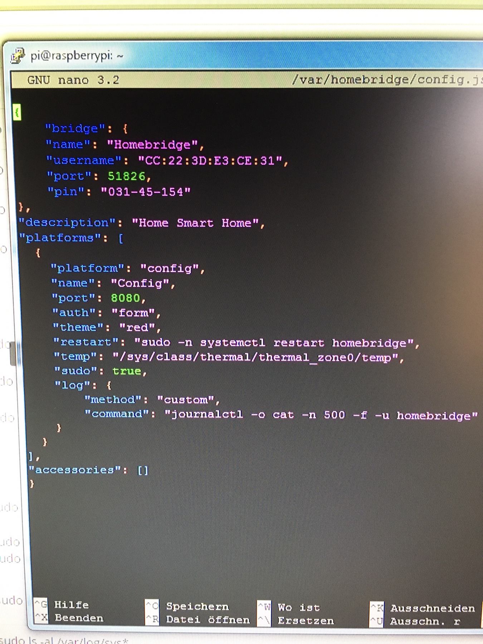The image size is (483, 644).
Task: Click the sudo value true
Action: click(x=127, y=371)
